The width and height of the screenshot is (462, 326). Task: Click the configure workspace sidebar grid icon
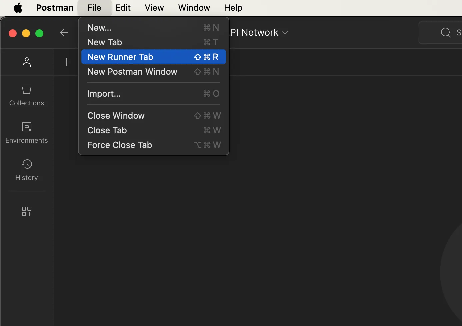[x=27, y=211]
